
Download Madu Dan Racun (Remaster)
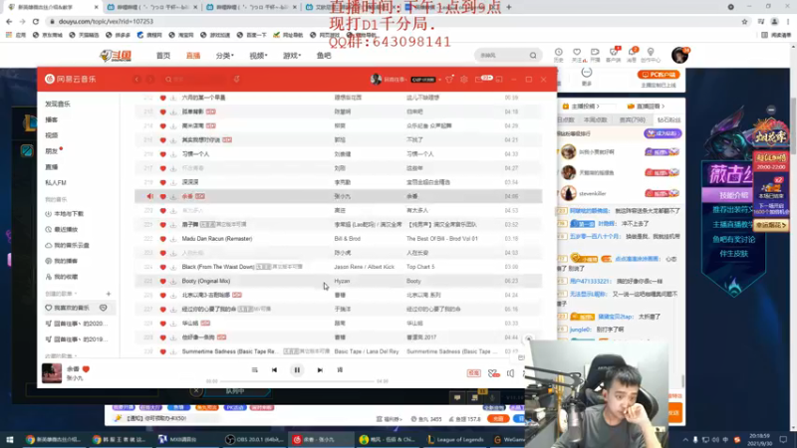173,239
